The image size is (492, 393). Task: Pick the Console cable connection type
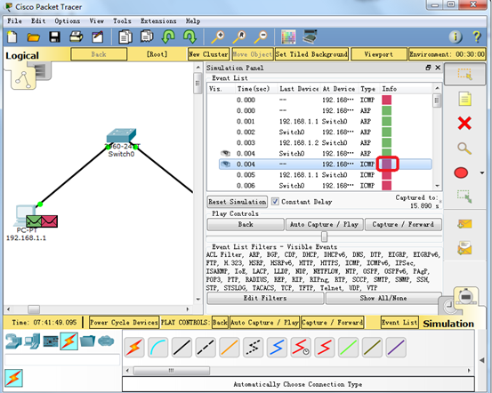(x=157, y=347)
